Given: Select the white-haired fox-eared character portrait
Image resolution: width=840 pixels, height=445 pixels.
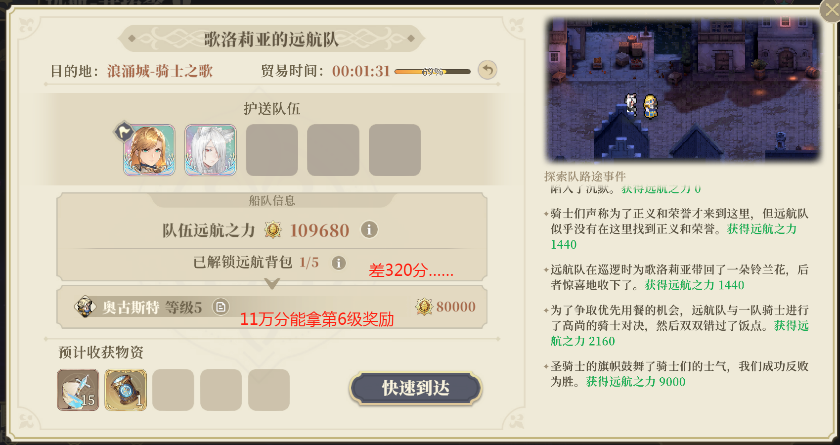Looking at the screenshot, I should point(211,150).
